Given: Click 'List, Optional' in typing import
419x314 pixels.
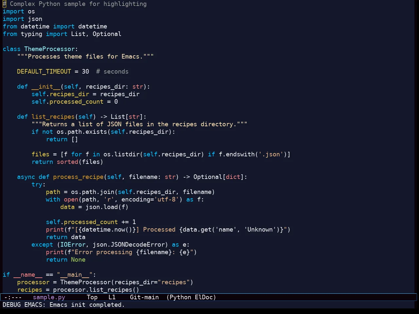Looking at the screenshot, I should tap(96, 34).
